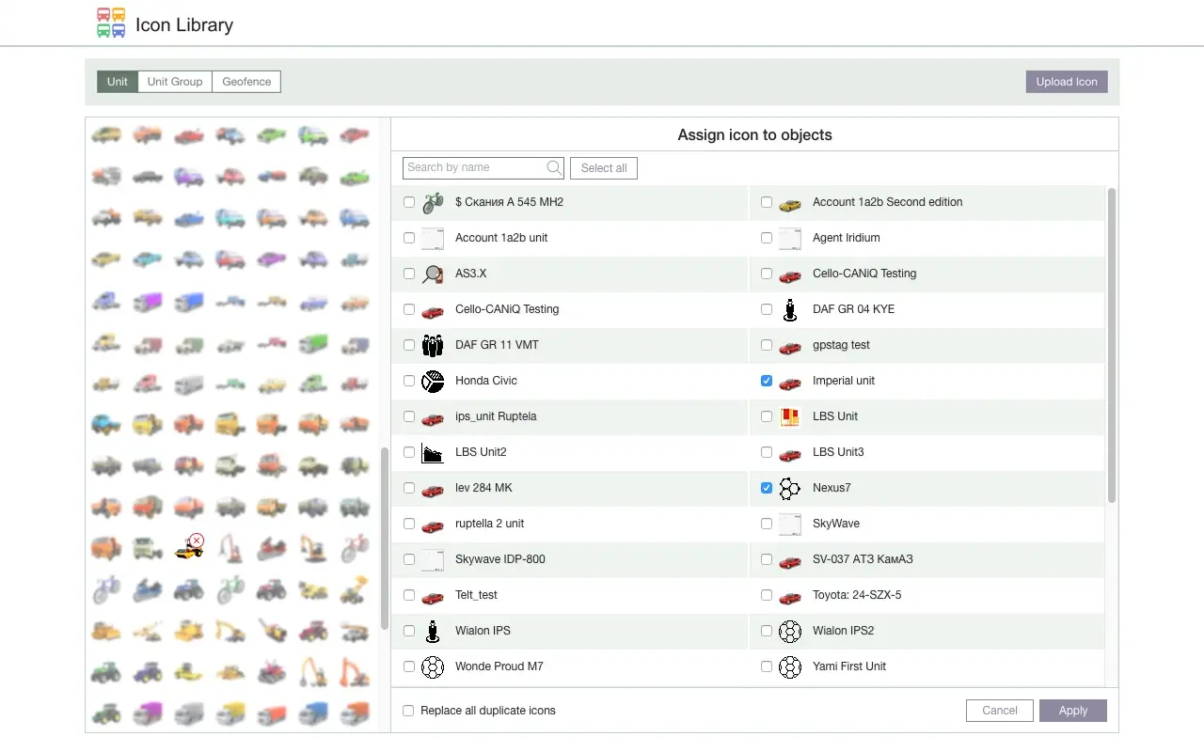This screenshot has width=1204, height=752.
Task: Check the Wialon IPS2 checkbox
Action: [767, 631]
